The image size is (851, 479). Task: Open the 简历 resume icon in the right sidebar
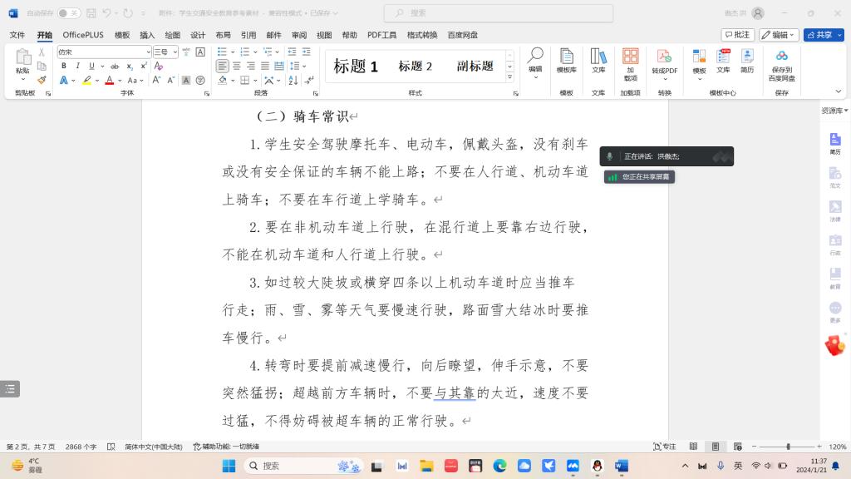[834, 143]
